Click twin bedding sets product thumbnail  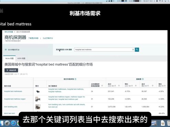[x=38, y=107]
